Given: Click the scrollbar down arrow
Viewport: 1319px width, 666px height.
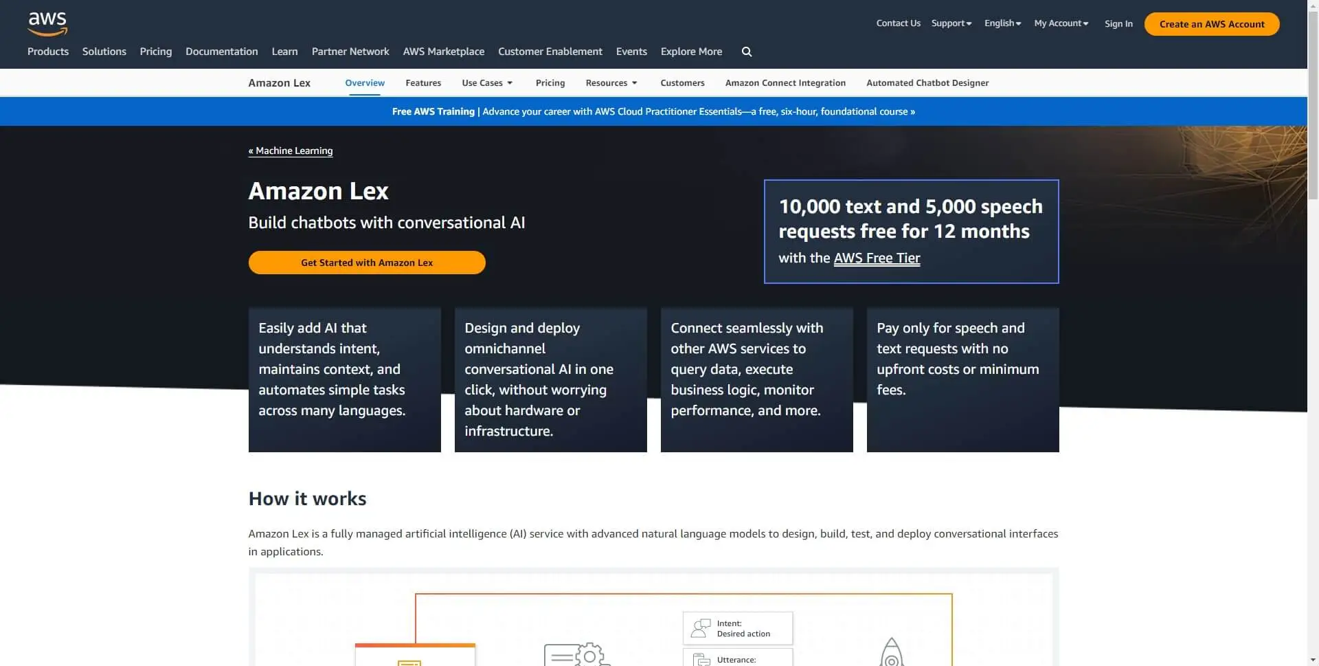Looking at the screenshot, I should (x=1313, y=661).
